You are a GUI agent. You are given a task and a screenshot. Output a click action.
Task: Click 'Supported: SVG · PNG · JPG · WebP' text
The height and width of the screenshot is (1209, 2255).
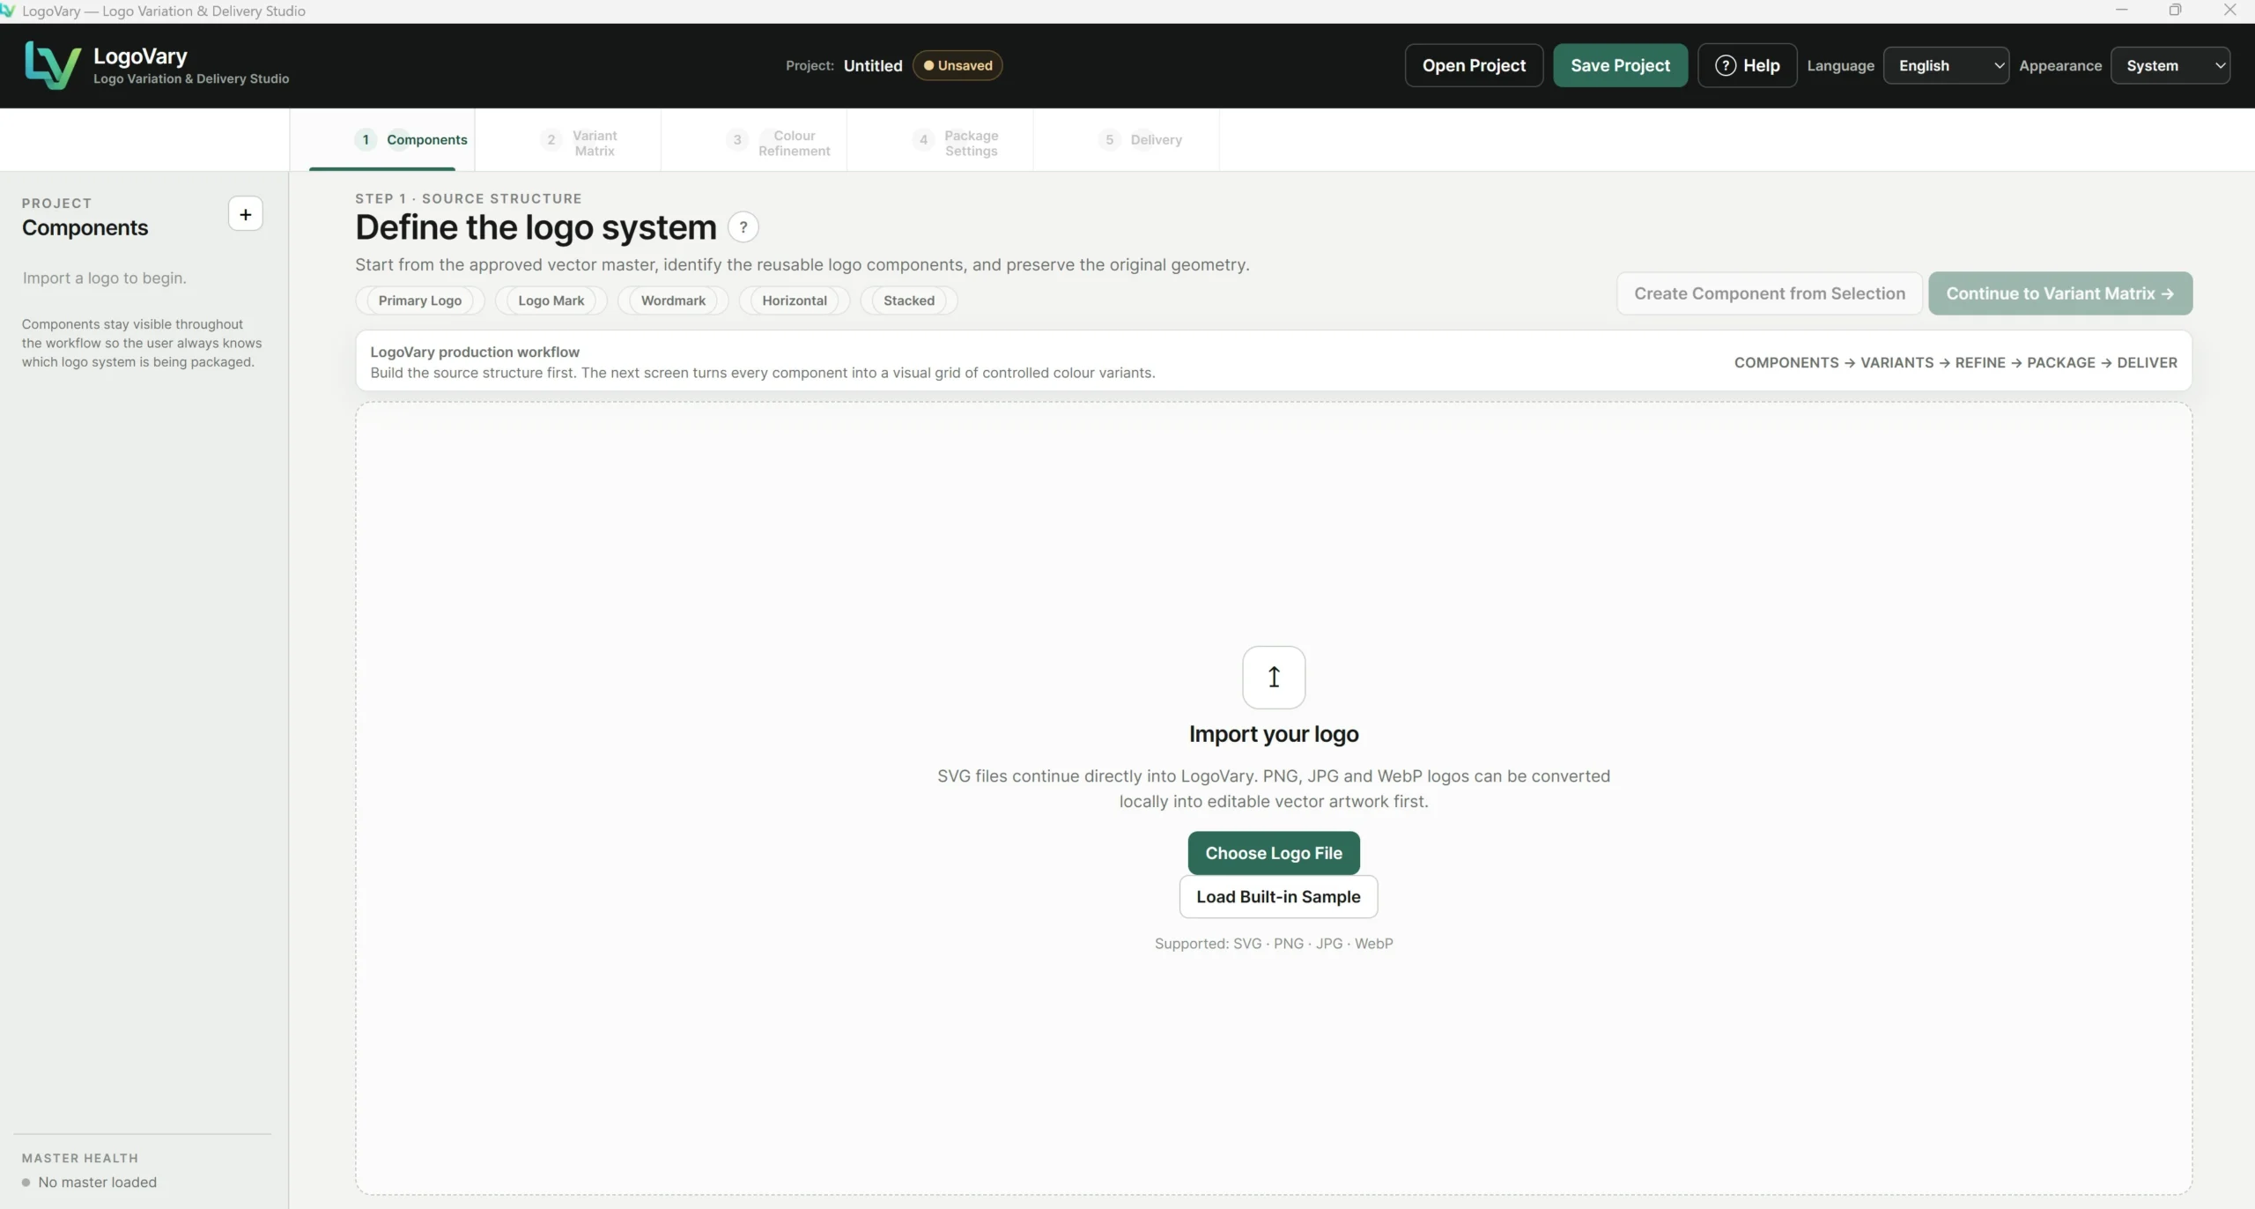tap(1274, 943)
